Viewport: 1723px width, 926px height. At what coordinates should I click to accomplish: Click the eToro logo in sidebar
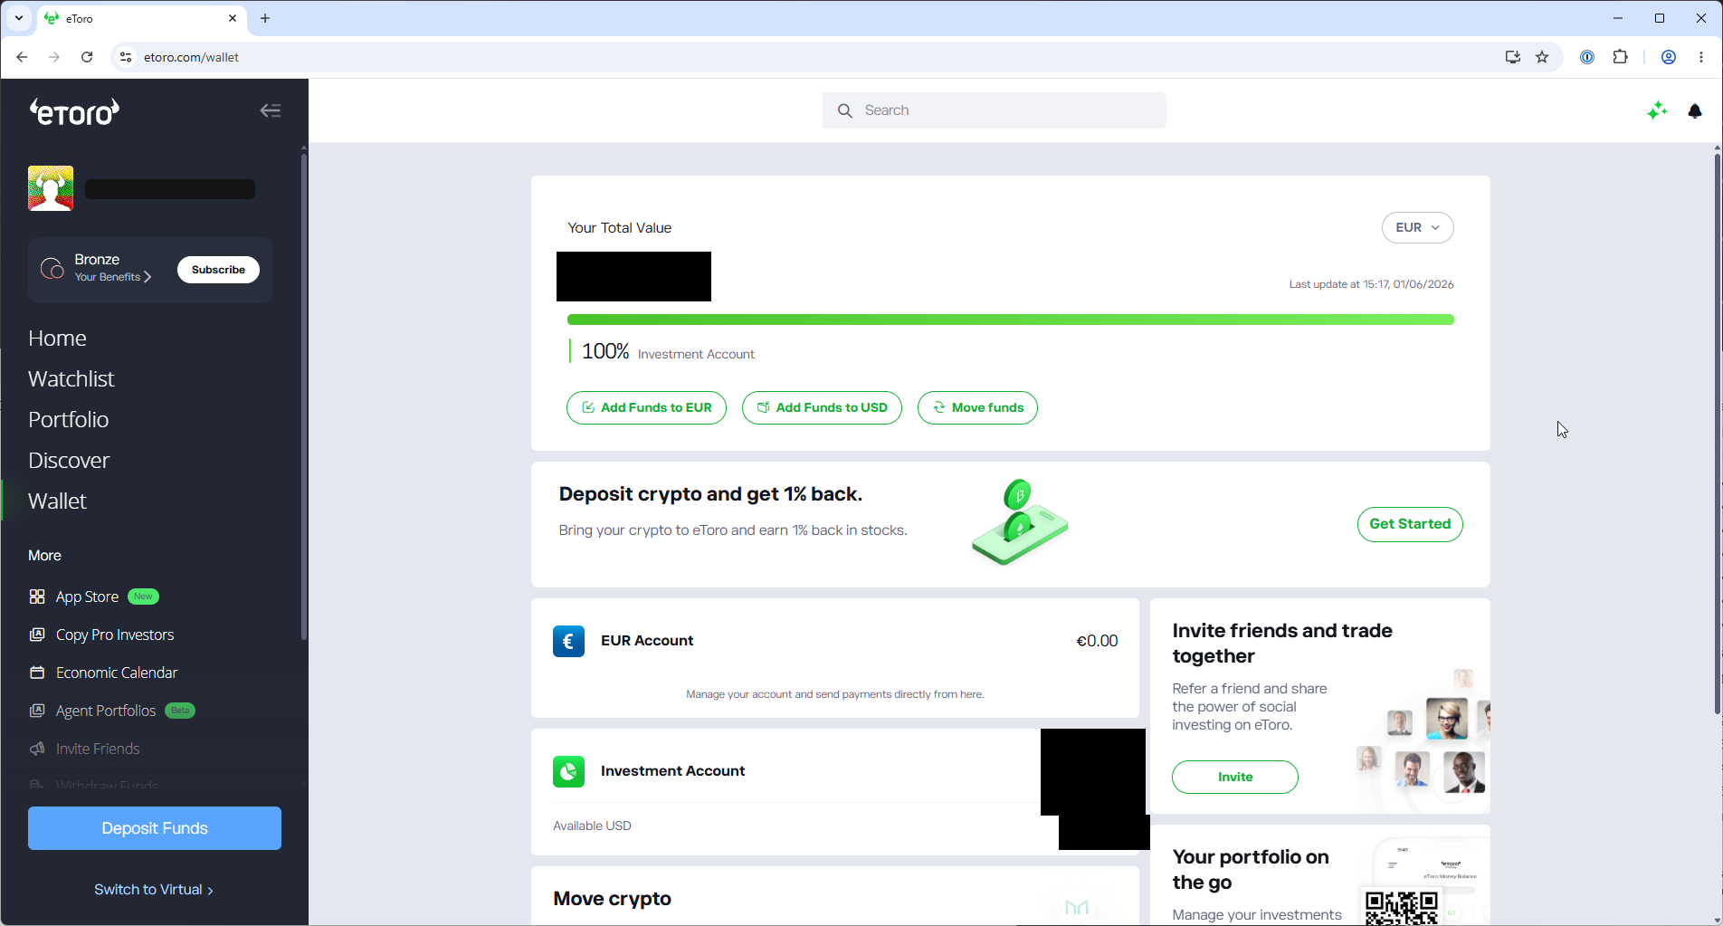74,111
